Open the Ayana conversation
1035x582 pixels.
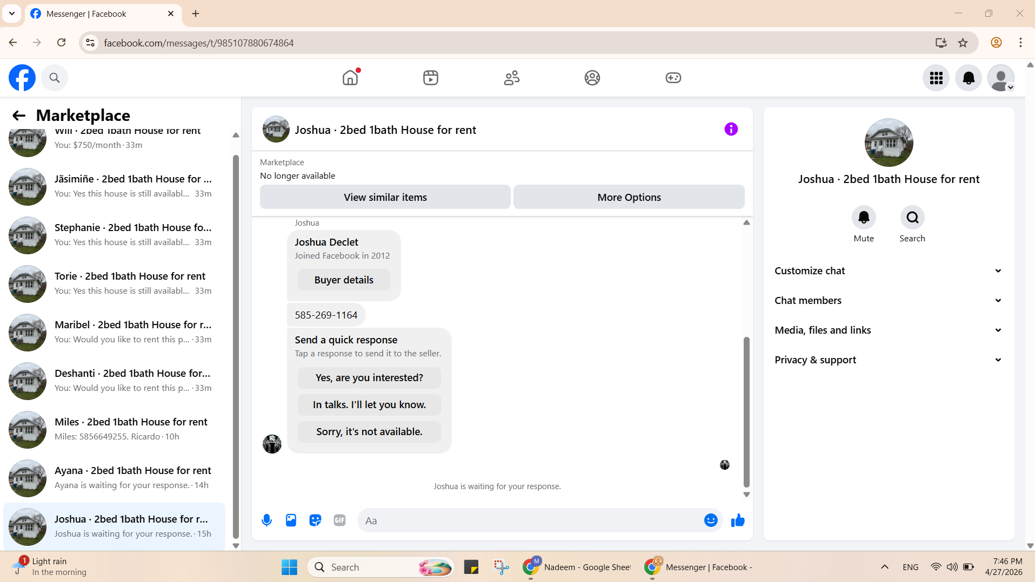click(114, 478)
